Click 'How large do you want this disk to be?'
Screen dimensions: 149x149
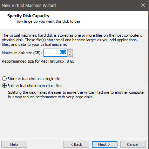click(48, 21)
